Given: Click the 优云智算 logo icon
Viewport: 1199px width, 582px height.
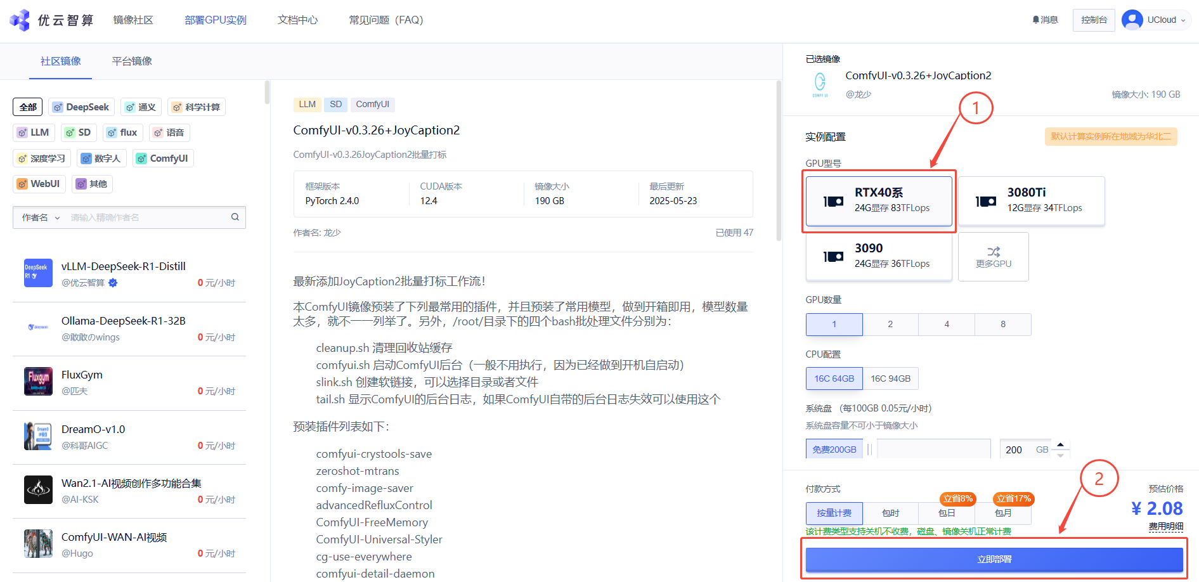Looking at the screenshot, I should pos(20,20).
